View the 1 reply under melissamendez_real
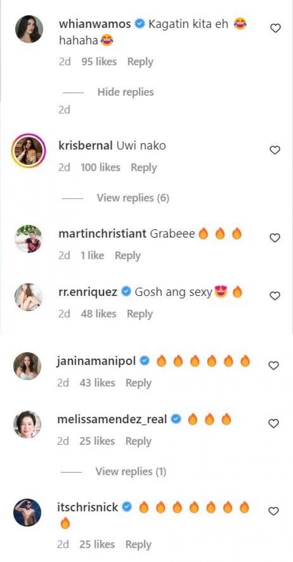The width and height of the screenshot is (293, 562). 131,472
